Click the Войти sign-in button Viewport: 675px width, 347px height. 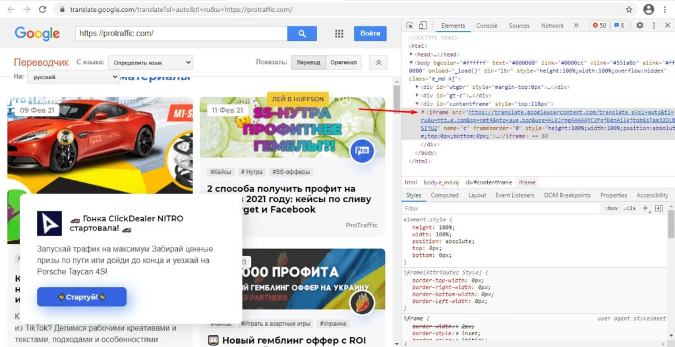[x=370, y=34]
